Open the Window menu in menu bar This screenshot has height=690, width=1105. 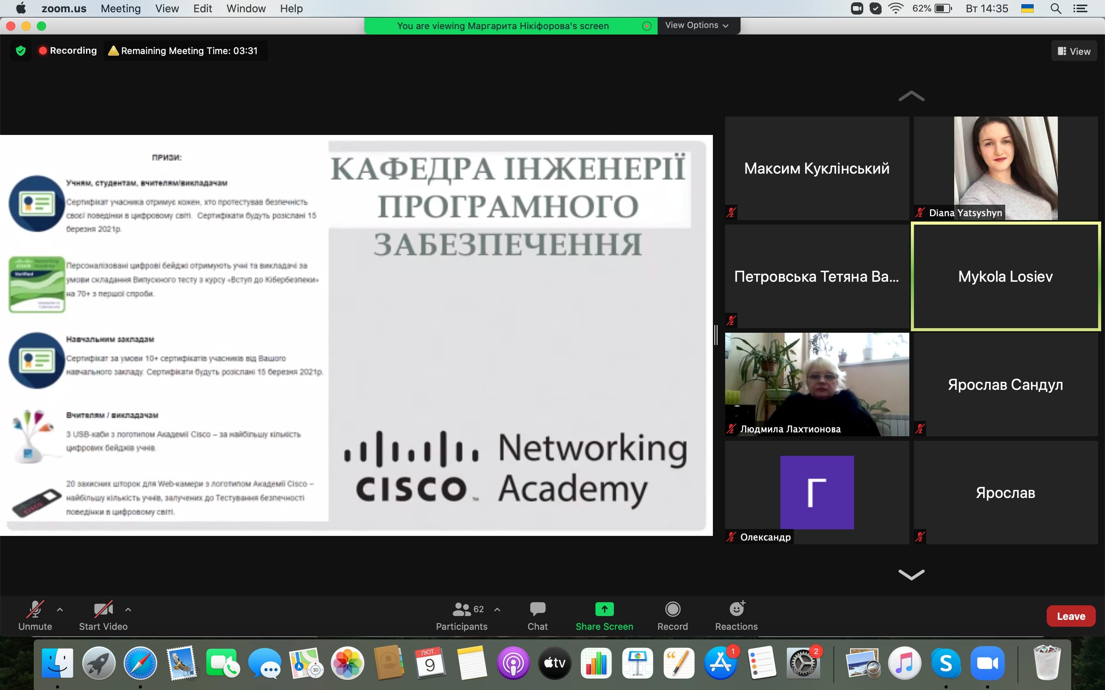(x=246, y=9)
